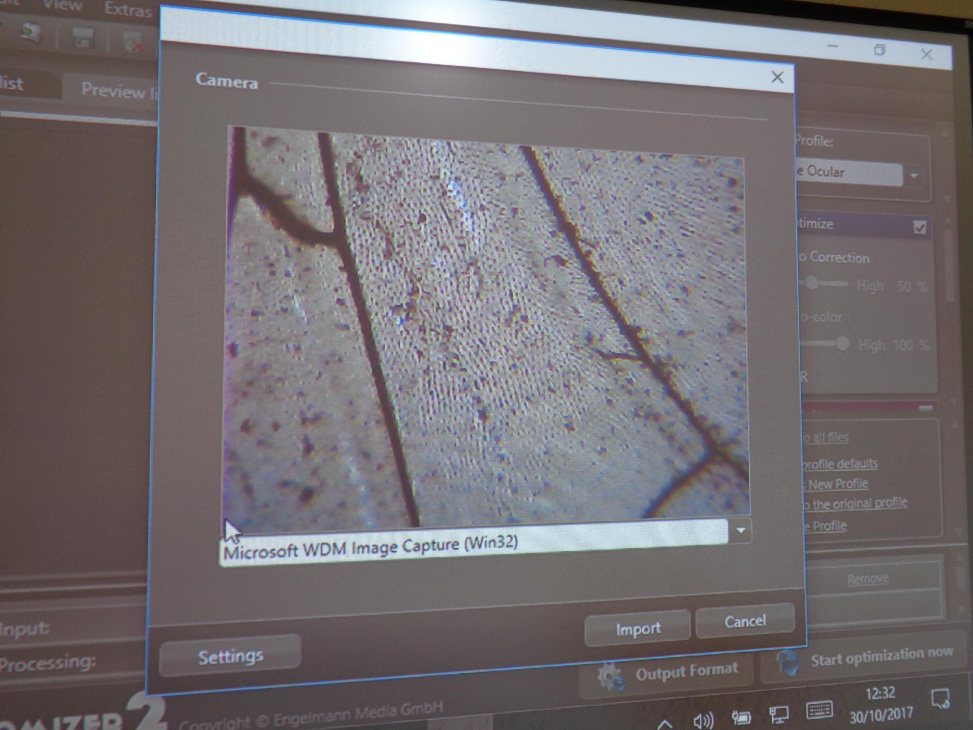Open the Windows notification center icon

pos(940,699)
